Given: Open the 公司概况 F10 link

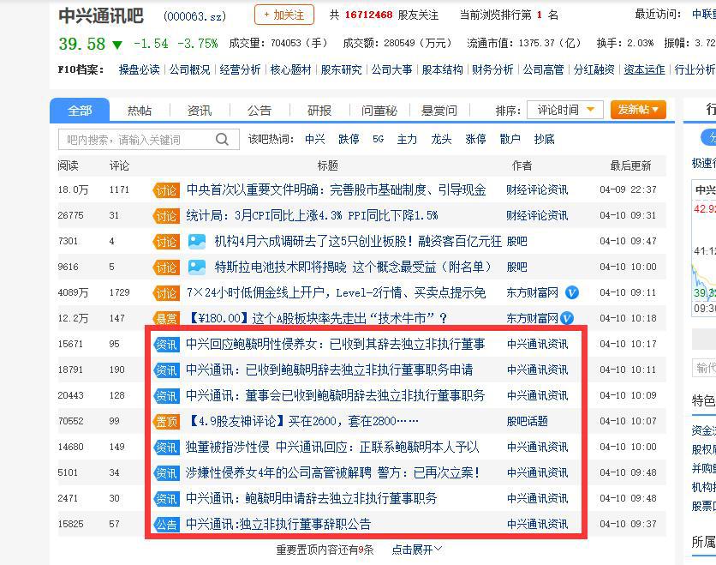Looking at the screenshot, I should (x=190, y=69).
